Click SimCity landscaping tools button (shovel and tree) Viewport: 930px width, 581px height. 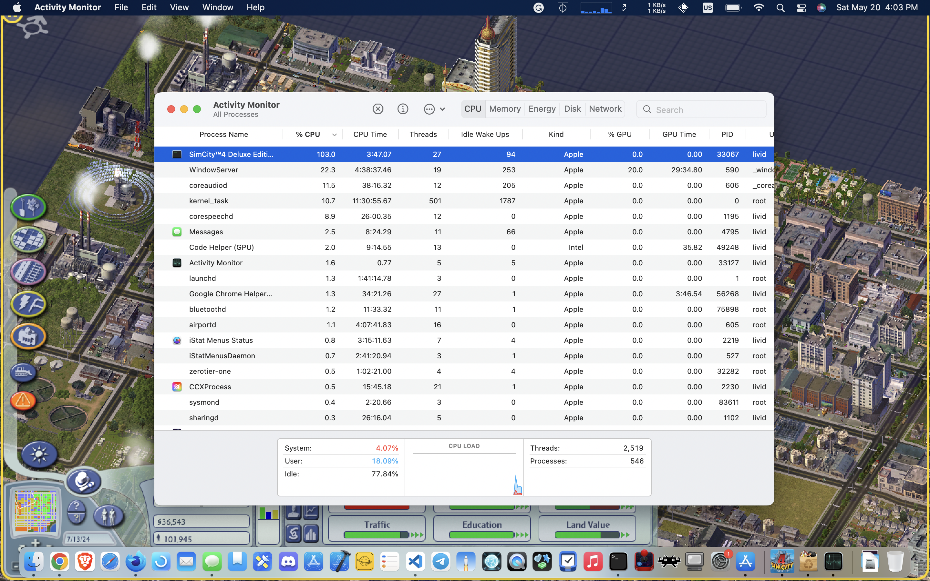[28, 207]
